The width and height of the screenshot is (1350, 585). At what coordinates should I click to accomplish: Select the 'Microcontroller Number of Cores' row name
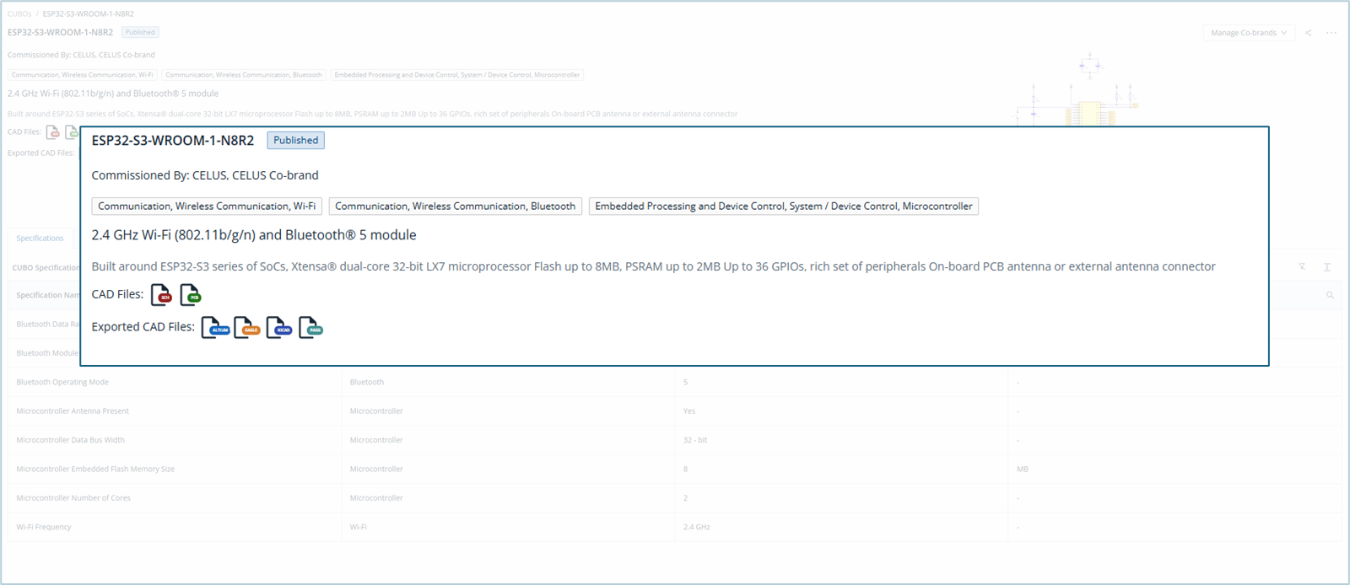point(73,498)
